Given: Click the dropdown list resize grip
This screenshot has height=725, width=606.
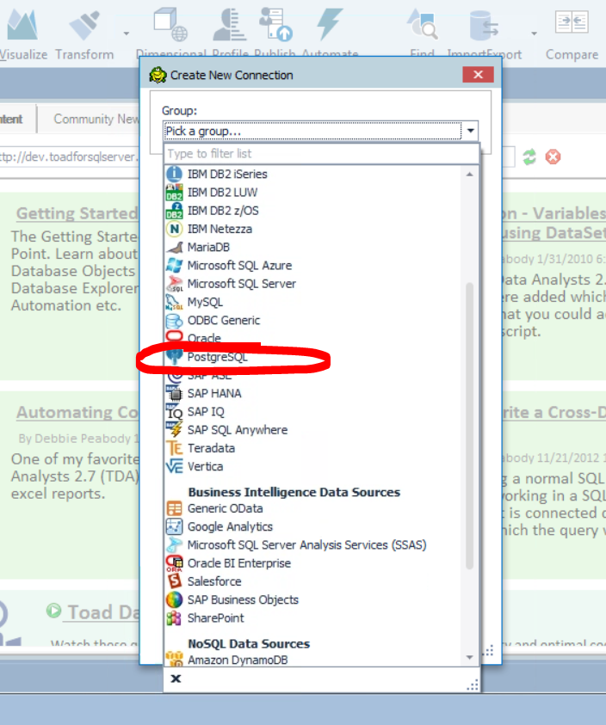Looking at the screenshot, I should pos(473,685).
